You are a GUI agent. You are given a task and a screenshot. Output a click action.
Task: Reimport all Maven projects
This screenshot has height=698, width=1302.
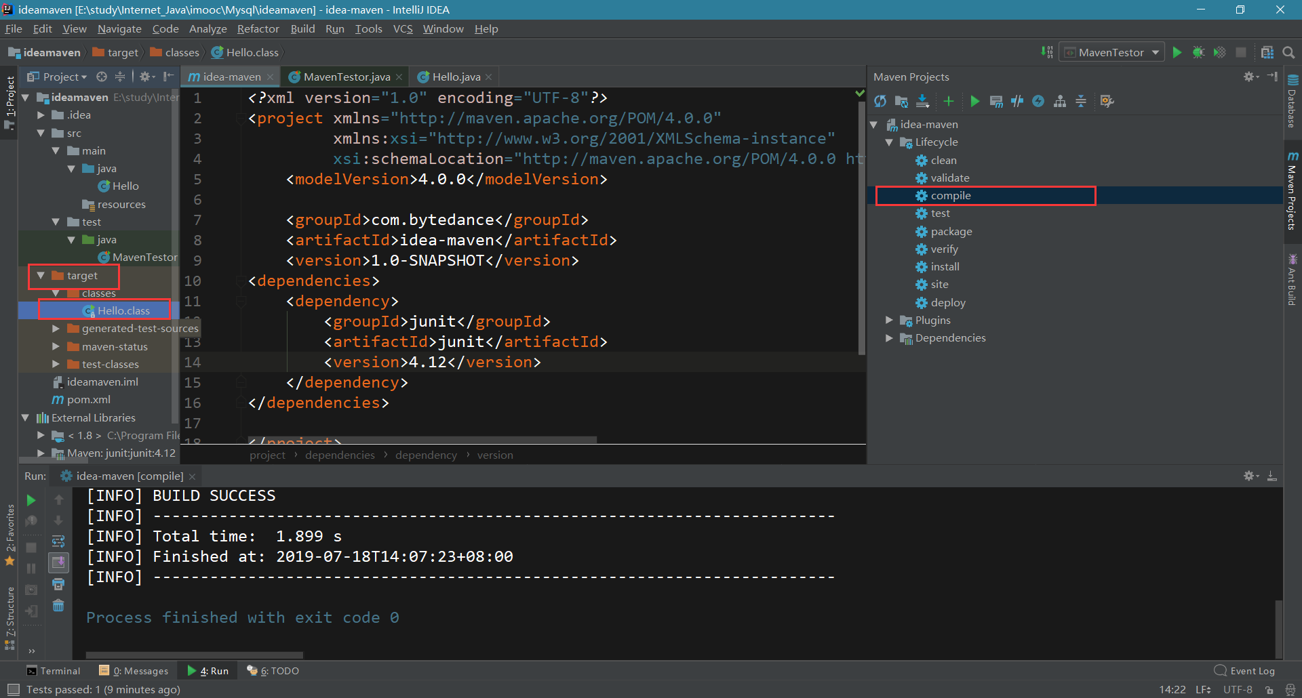point(880,102)
